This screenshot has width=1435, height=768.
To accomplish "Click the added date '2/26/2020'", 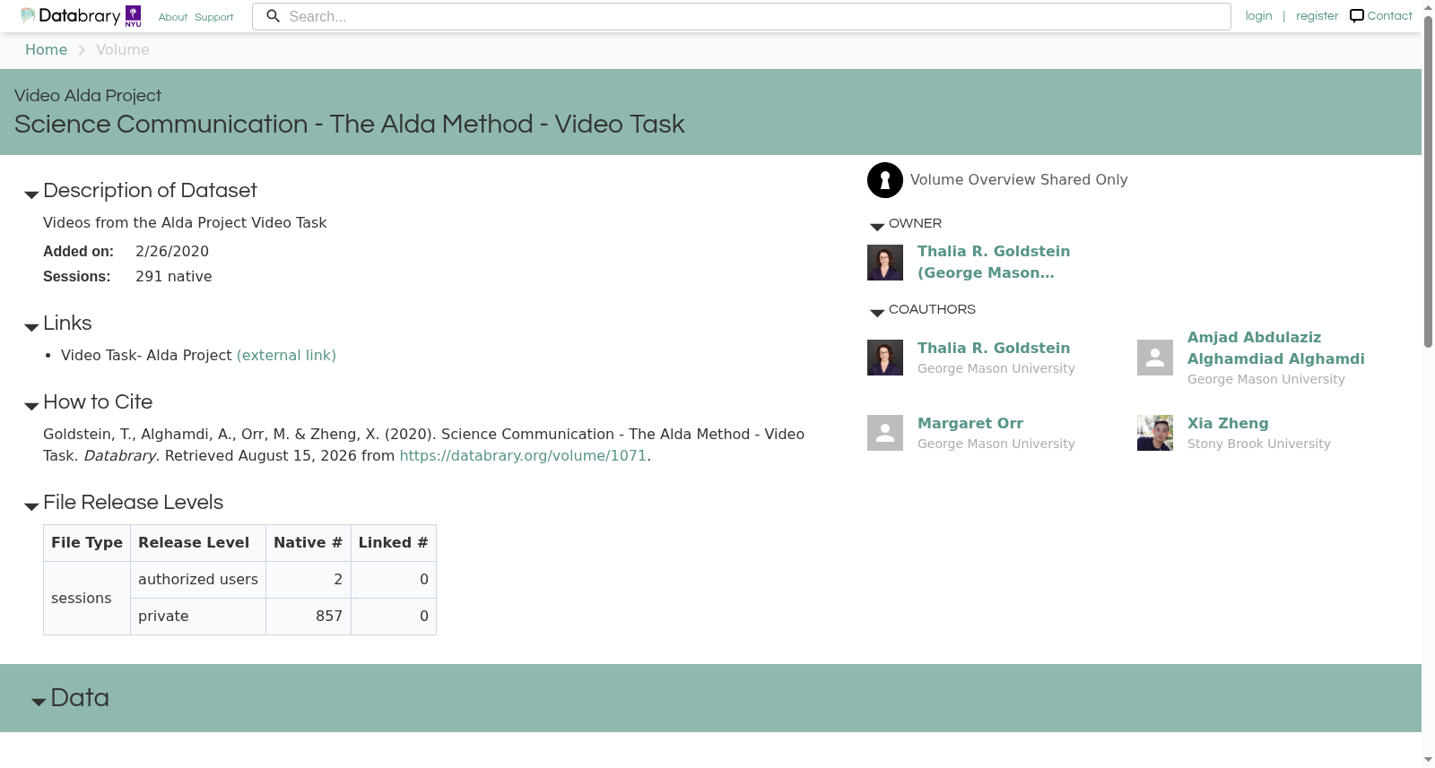I will 172,252.
